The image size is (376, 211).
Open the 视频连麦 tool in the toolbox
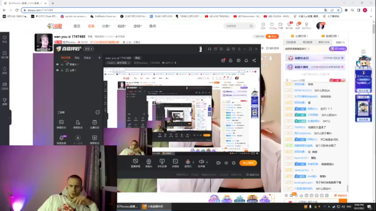click(x=62, y=140)
